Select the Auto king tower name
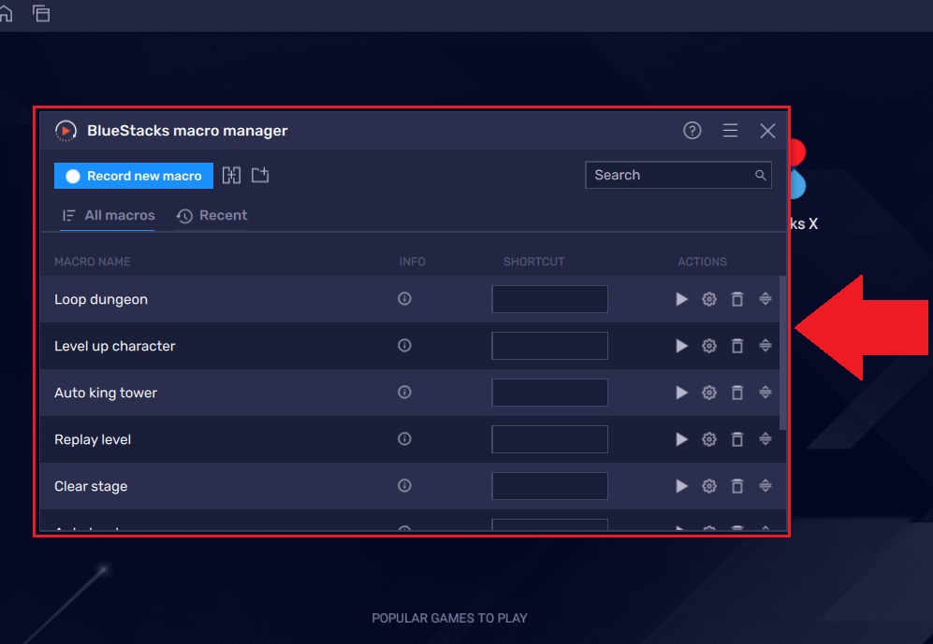This screenshot has width=933, height=644. [x=106, y=393]
